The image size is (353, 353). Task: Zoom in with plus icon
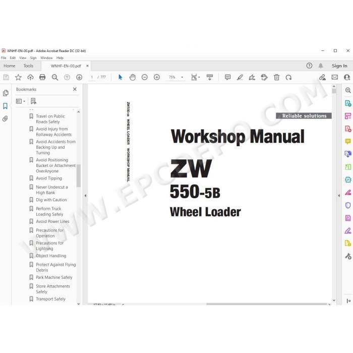157,78
